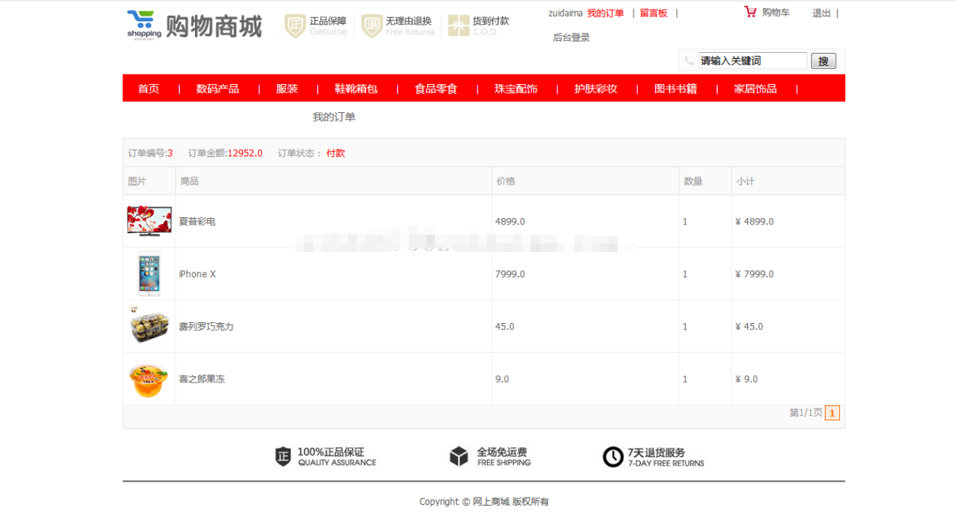Open the 珠宝配饰 category
Viewport: 956px width, 528px height.
(516, 88)
